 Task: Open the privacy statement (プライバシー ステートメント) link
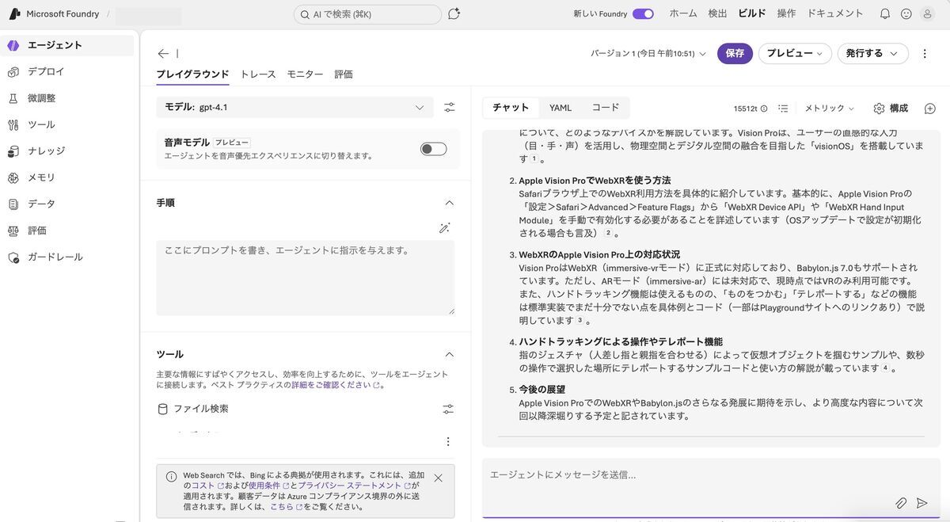pyautogui.click(x=355, y=486)
